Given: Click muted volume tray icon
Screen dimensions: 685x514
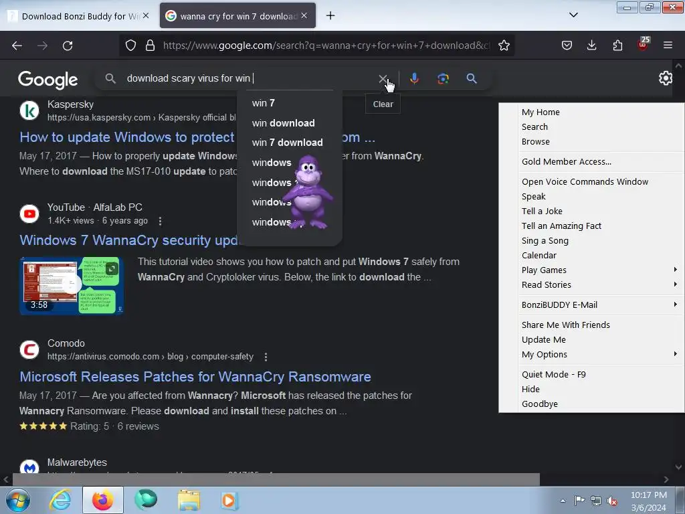Looking at the screenshot, I should [613, 501].
